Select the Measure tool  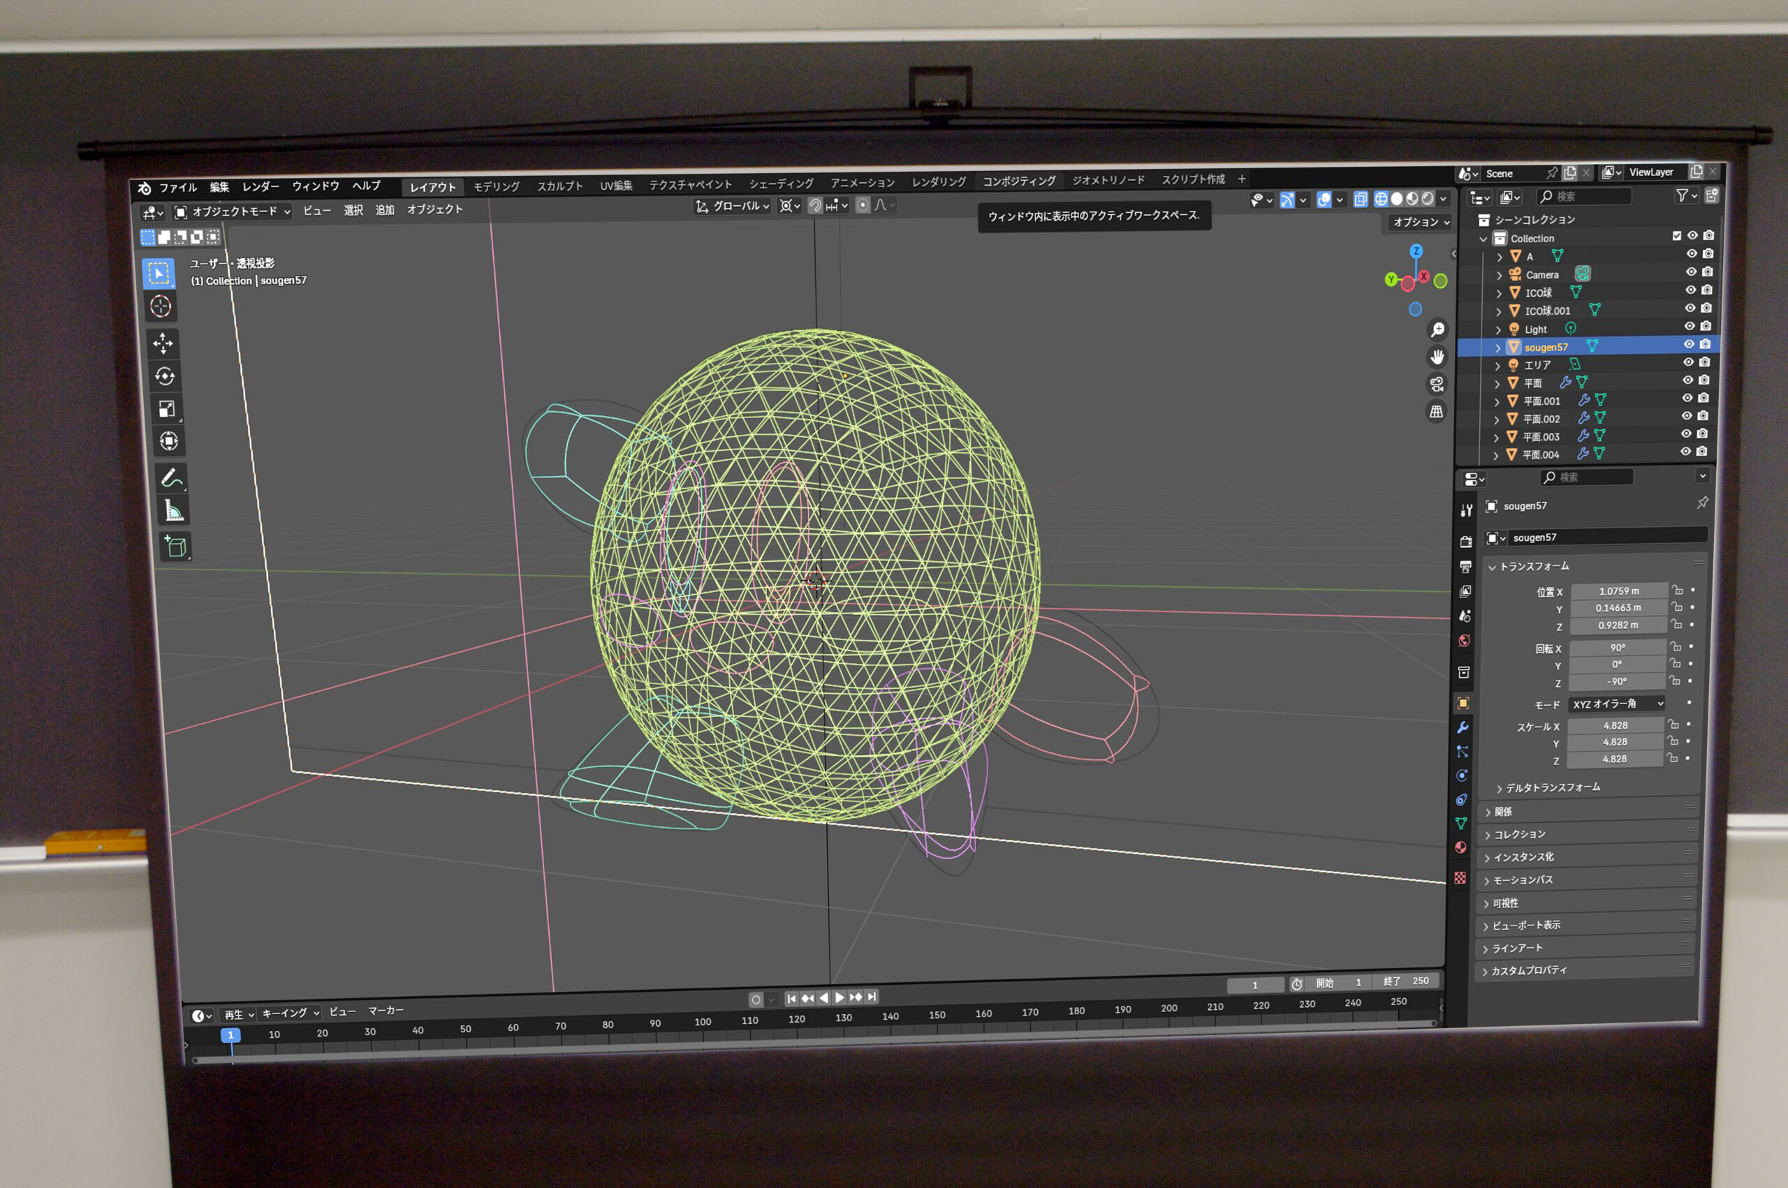point(174,512)
